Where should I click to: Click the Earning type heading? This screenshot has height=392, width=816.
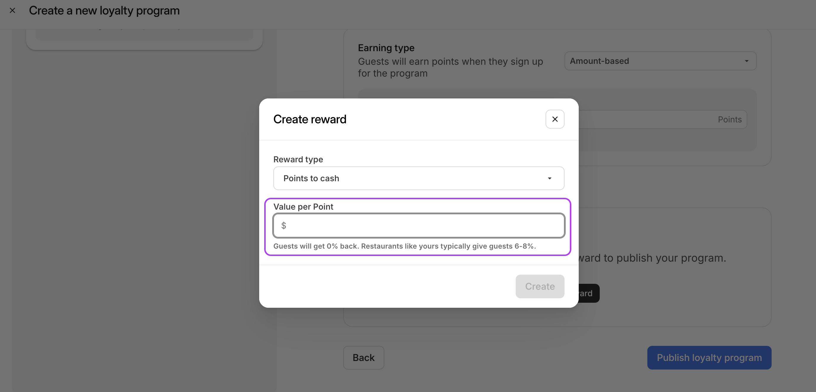coord(386,48)
